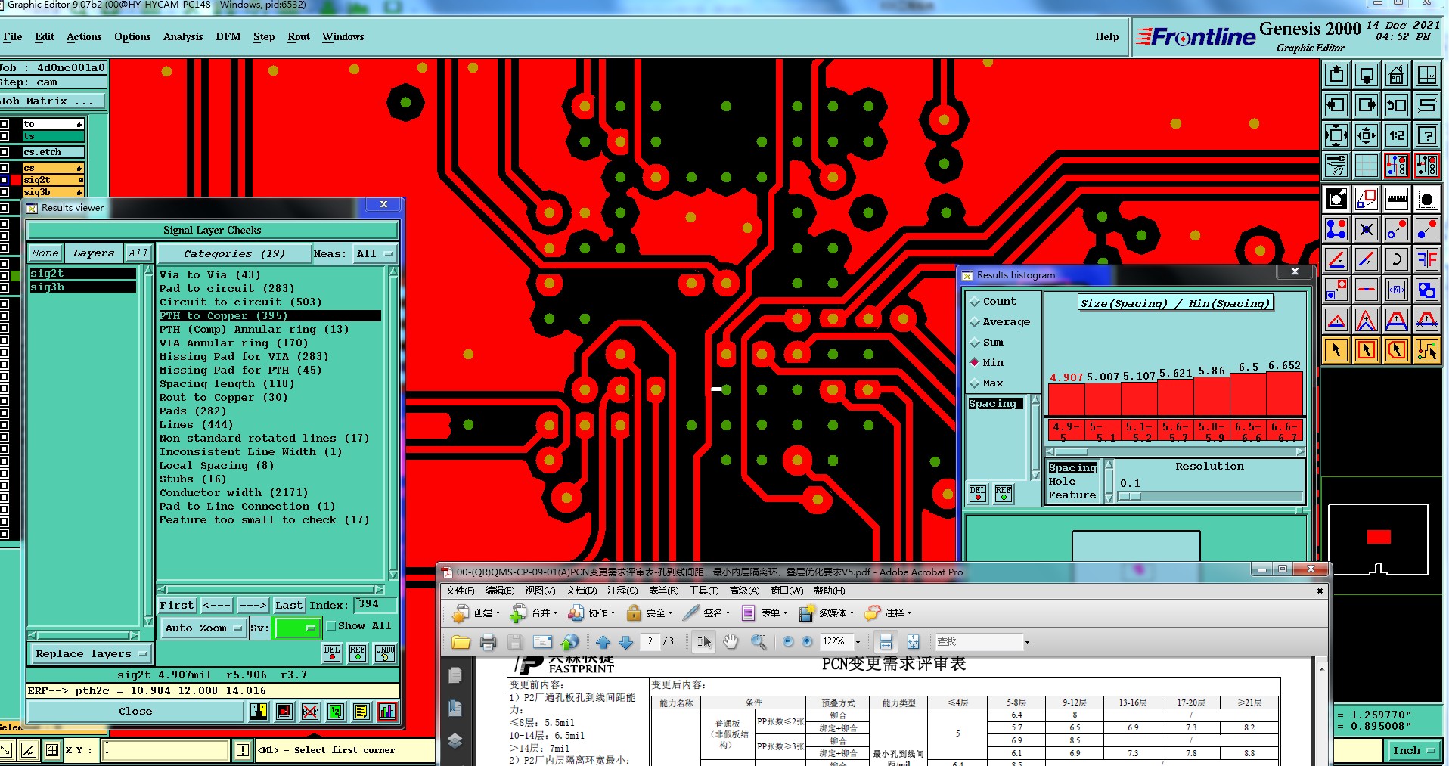Open the Analysis menu
Viewport: 1449px width, 766px height.
point(183,36)
